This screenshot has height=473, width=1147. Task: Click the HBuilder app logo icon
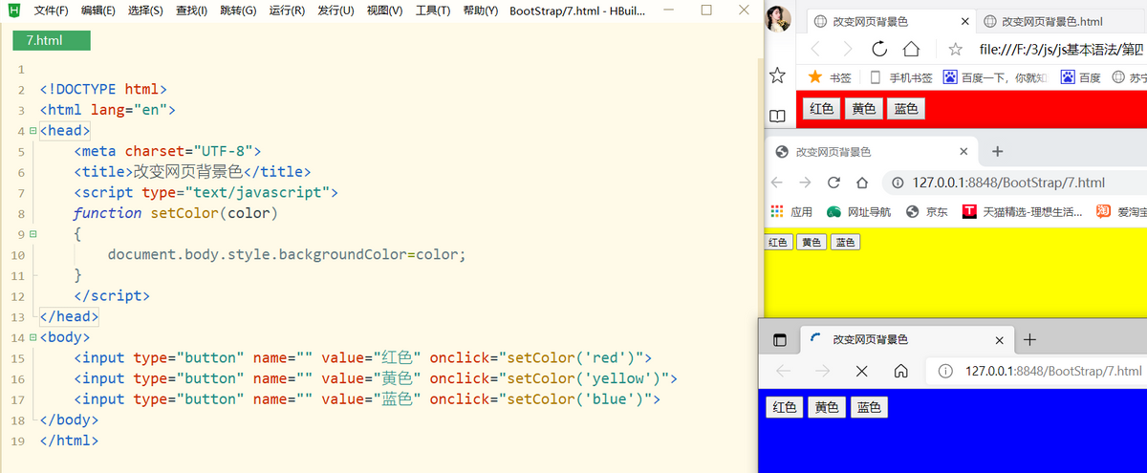13,11
